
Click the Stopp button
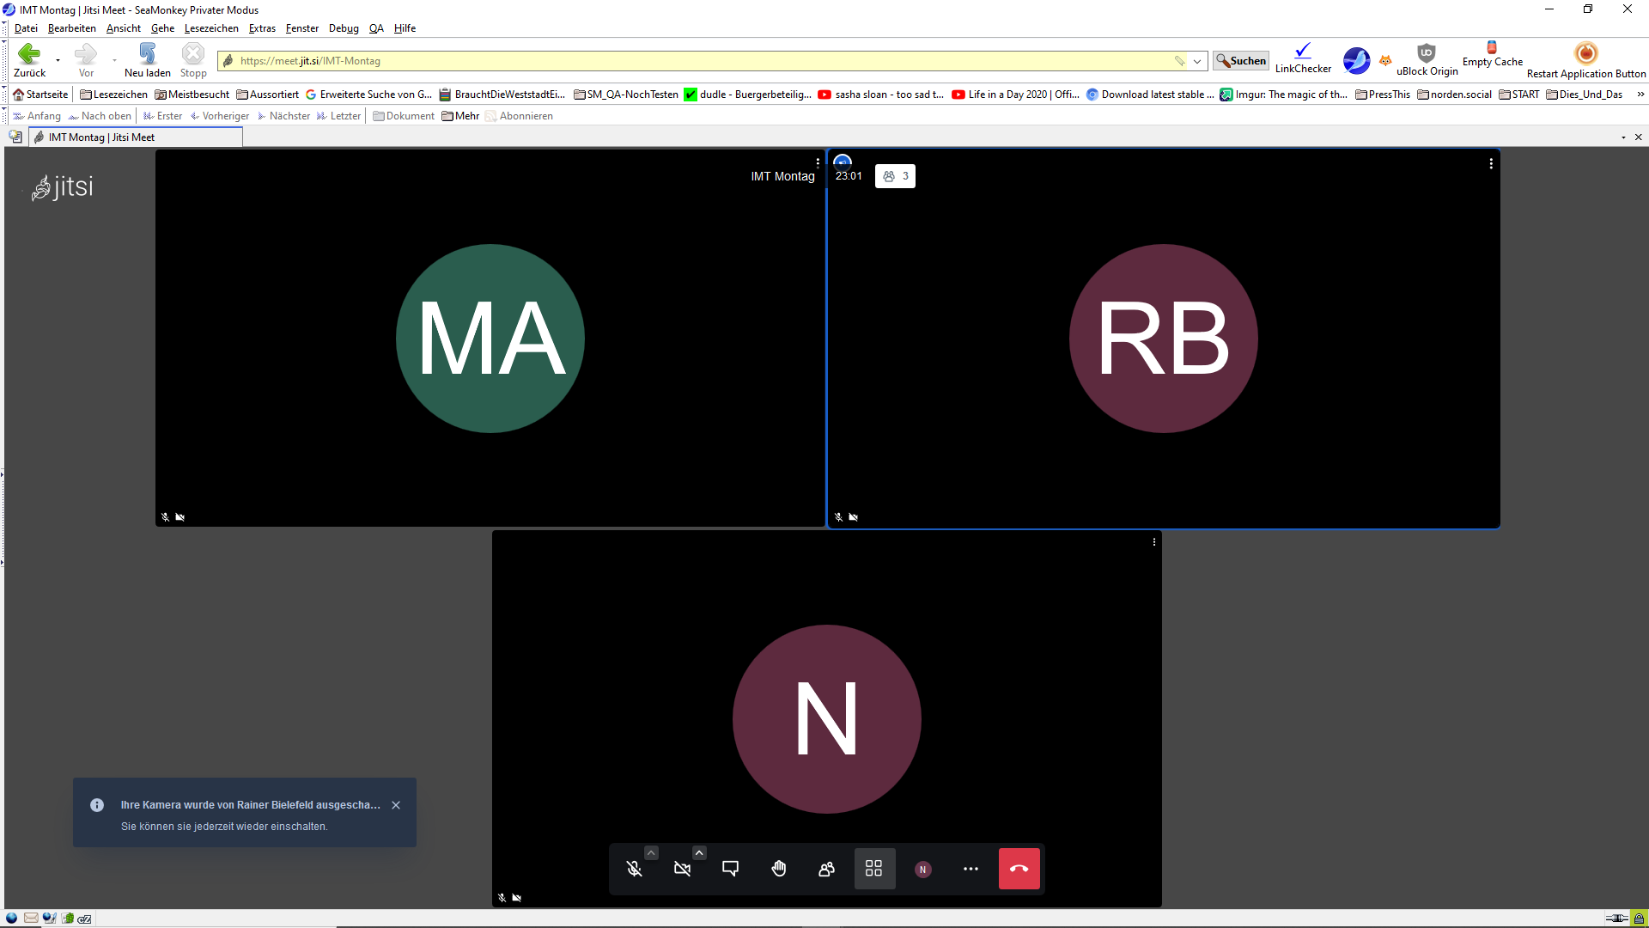pos(193,60)
